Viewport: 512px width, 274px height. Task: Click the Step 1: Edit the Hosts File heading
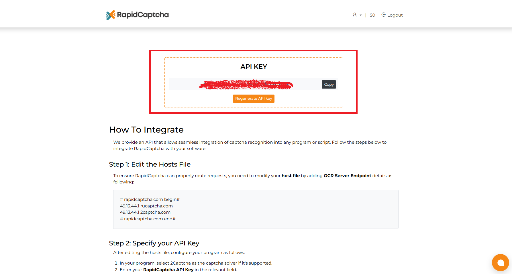point(150,165)
